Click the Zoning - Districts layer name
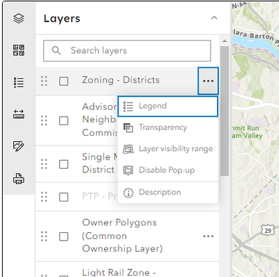Viewport: 279px width, 277px height. [x=121, y=80]
